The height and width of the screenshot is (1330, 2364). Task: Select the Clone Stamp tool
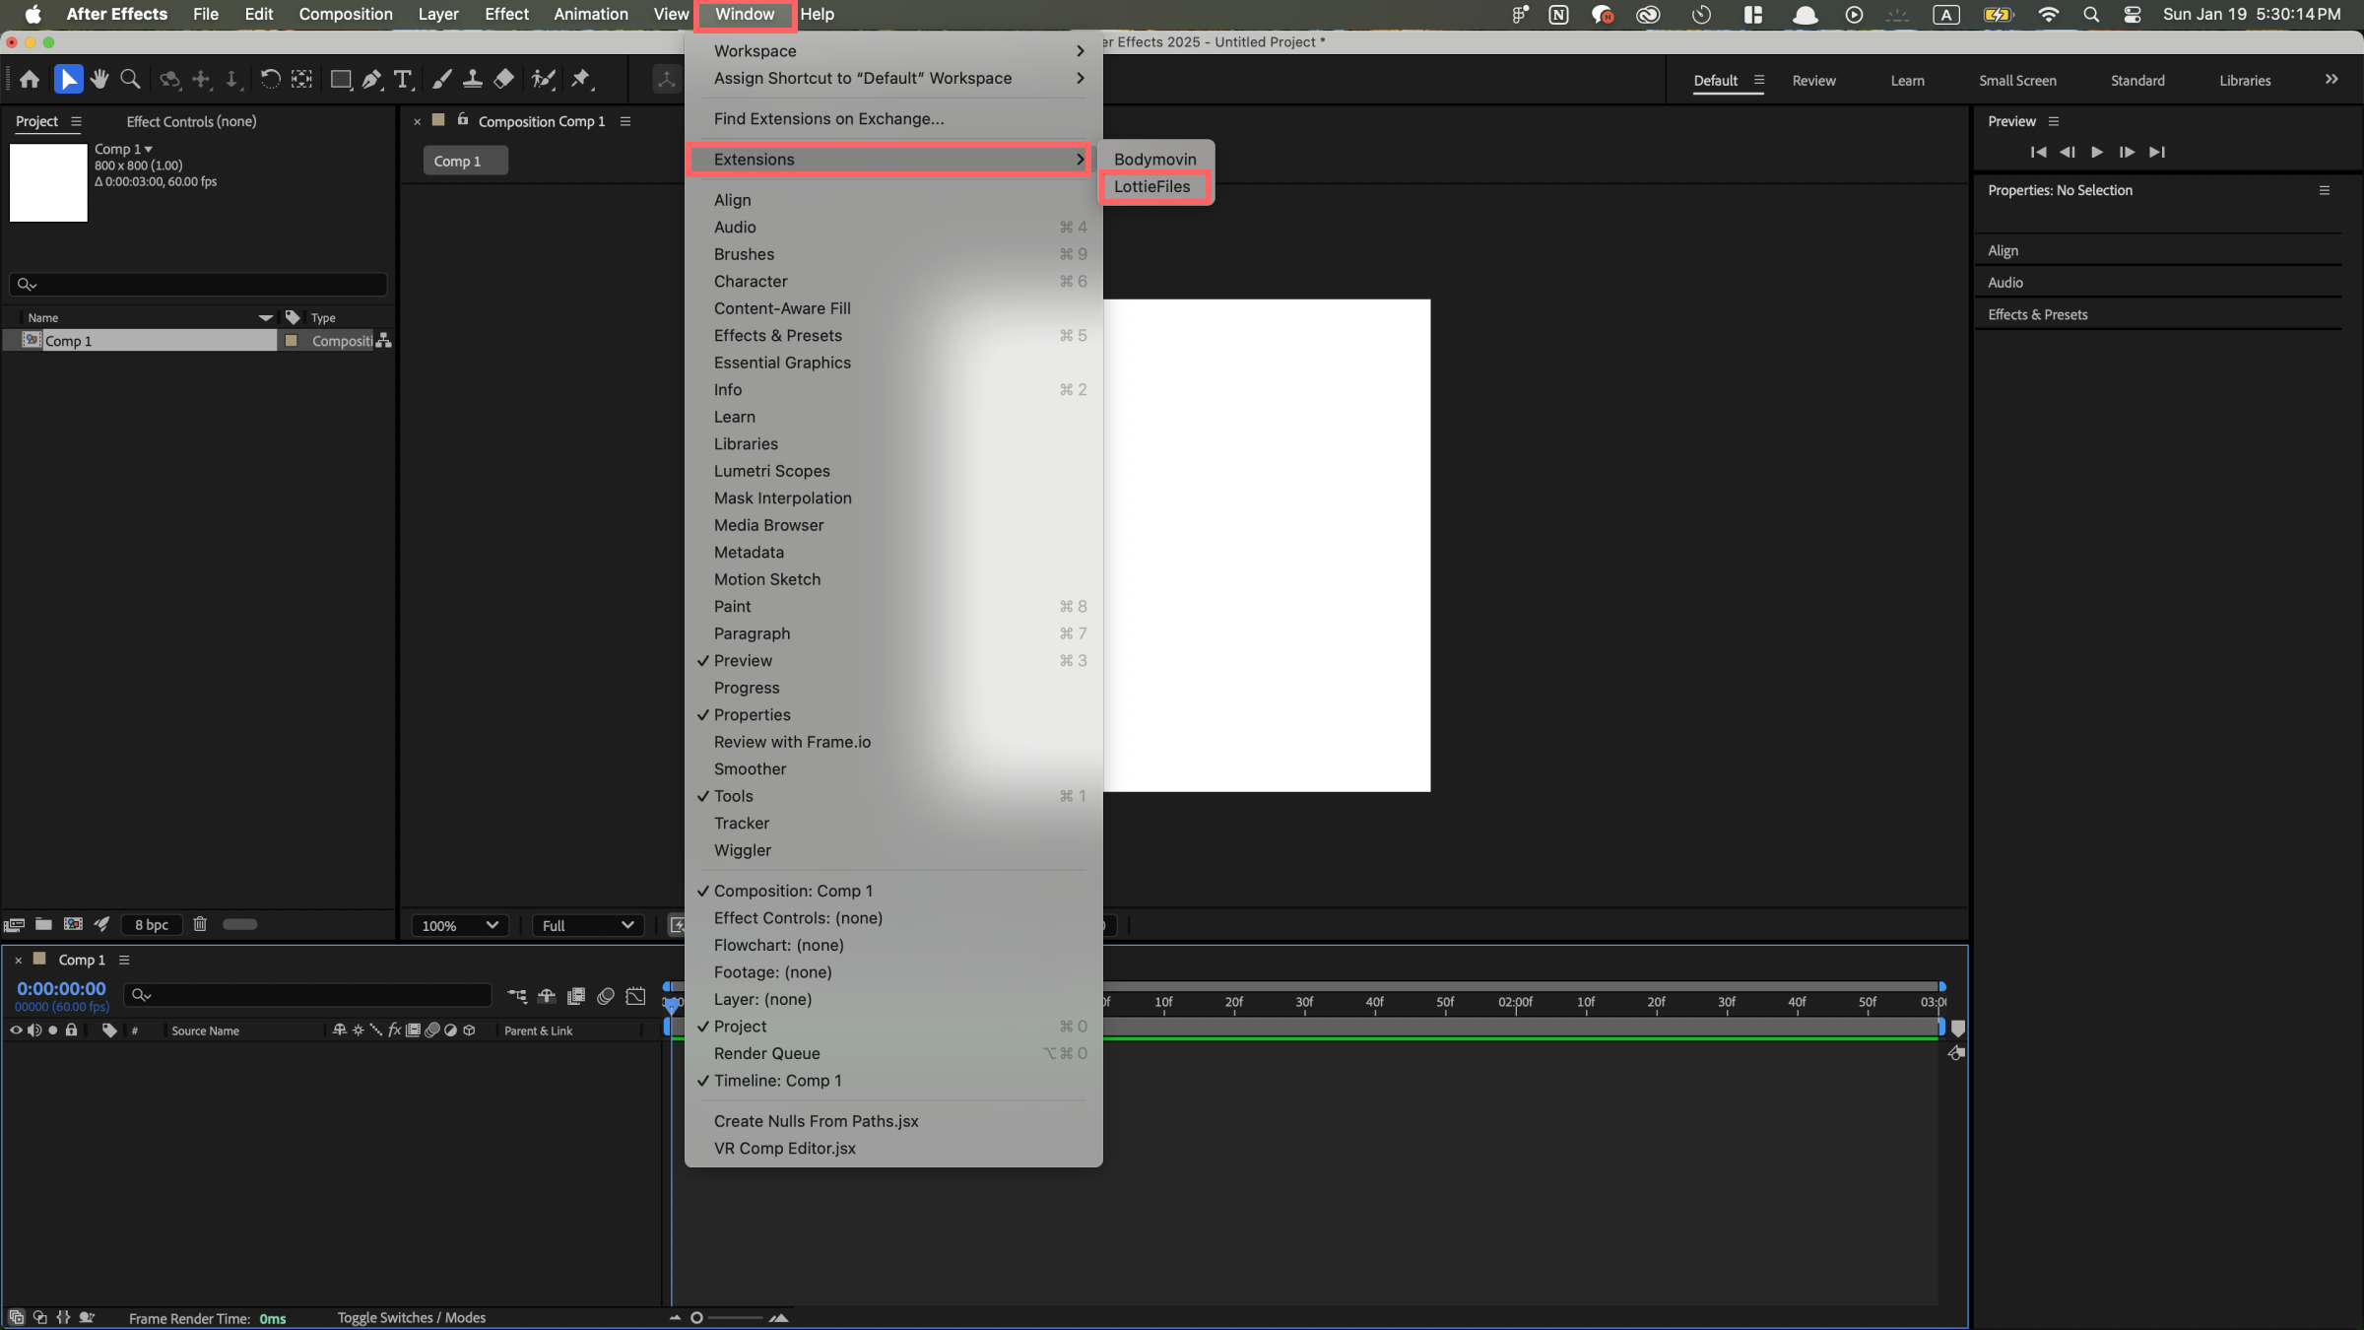[x=473, y=80]
